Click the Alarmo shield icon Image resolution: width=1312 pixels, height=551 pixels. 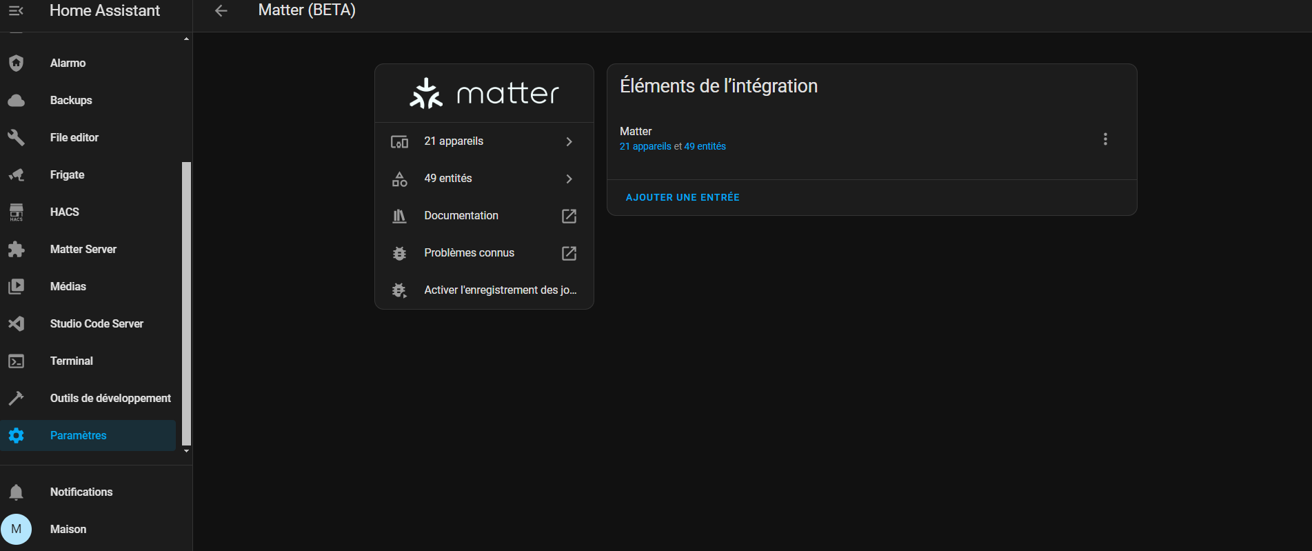[16, 63]
